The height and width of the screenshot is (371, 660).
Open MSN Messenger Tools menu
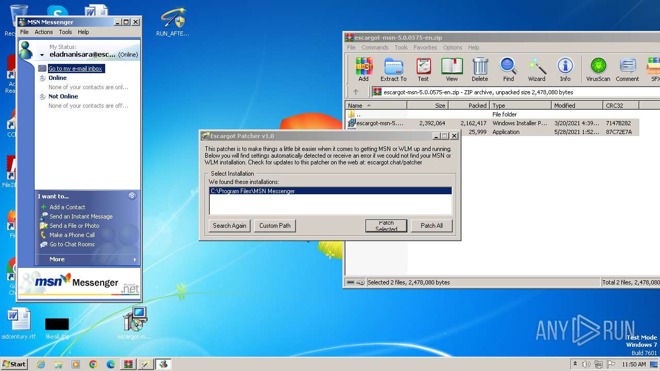tap(65, 32)
